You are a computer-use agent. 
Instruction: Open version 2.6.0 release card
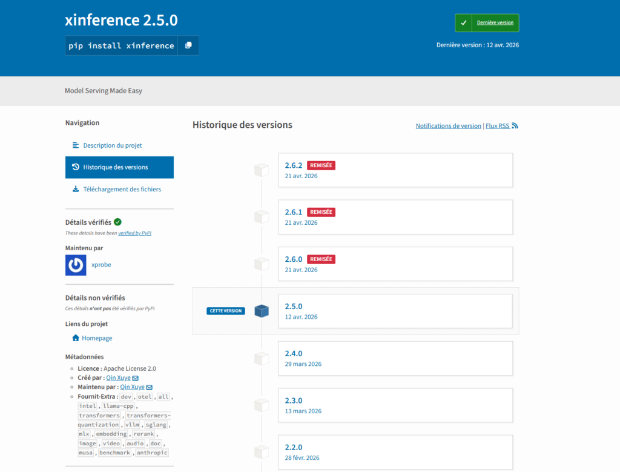coord(395,264)
